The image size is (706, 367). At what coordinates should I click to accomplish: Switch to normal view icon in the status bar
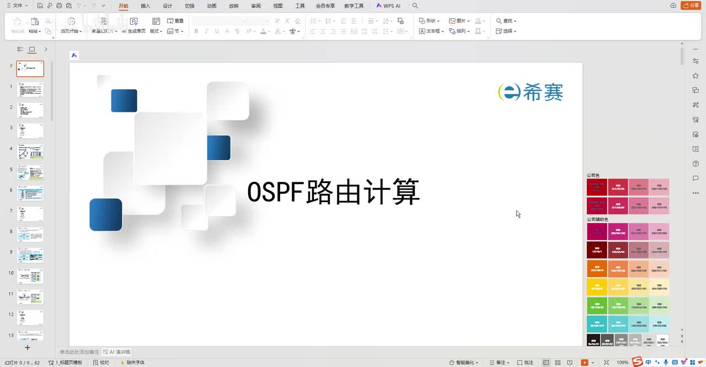point(546,363)
